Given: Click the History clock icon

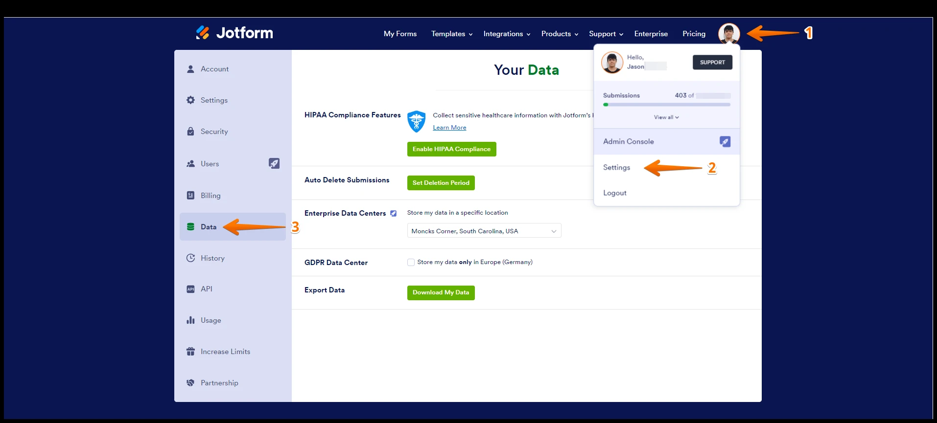Looking at the screenshot, I should (190, 258).
